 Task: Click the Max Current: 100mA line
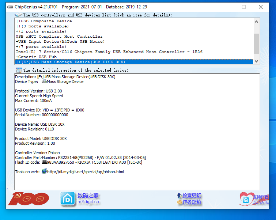tap(33, 100)
